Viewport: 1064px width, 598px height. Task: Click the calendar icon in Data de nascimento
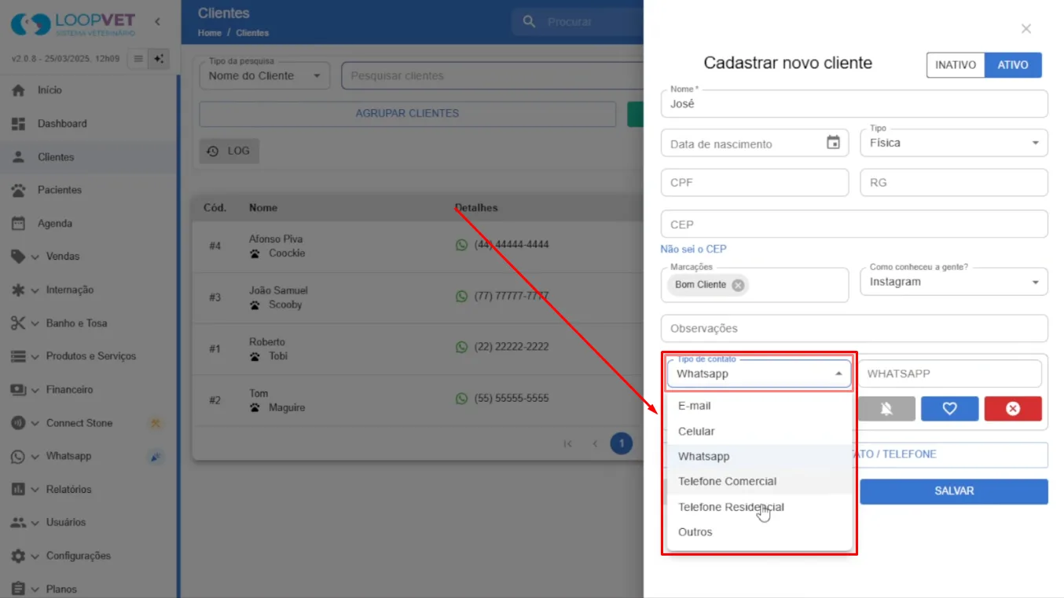pos(833,143)
